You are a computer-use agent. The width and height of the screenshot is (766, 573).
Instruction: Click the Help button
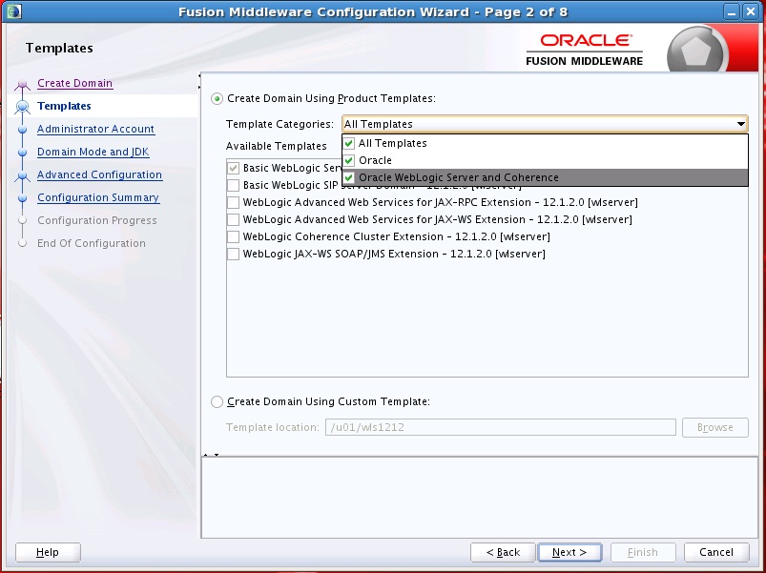(x=48, y=552)
